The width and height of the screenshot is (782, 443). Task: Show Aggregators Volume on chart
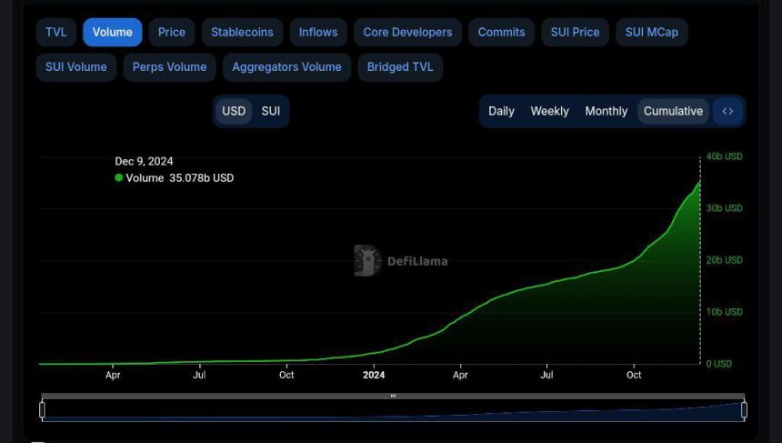[x=286, y=66]
